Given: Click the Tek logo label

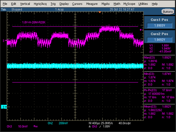Looking at the screenshot, I should pyautogui.click(x=4, y=10).
